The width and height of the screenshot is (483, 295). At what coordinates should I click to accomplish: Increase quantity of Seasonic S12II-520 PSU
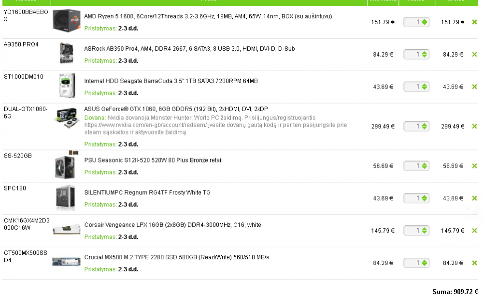[425, 164]
